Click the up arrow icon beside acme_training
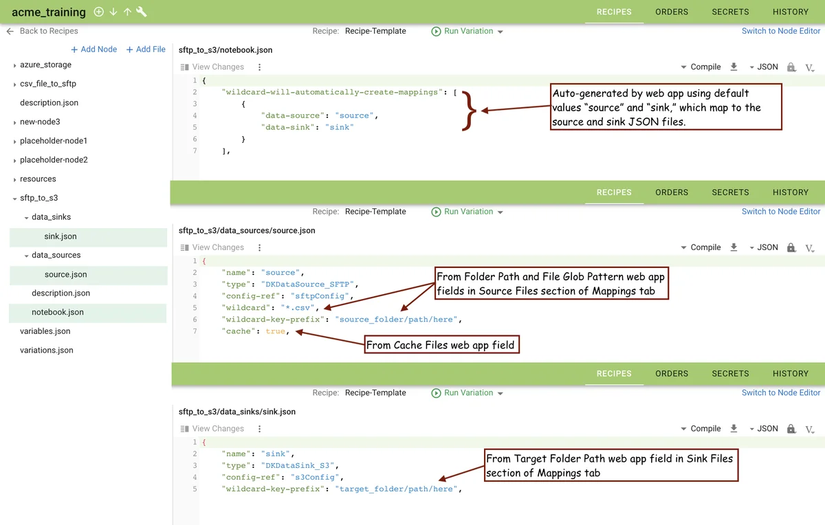 click(x=127, y=12)
